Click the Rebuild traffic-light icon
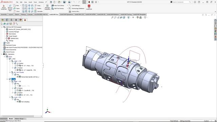This screenshot has height=122, width=217. (89, 2)
